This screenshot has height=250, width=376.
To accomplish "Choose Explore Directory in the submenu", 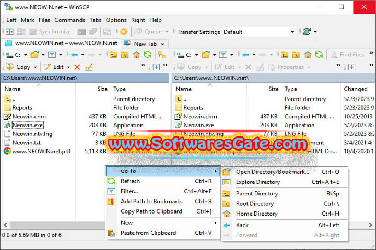I will [x=284, y=182].
